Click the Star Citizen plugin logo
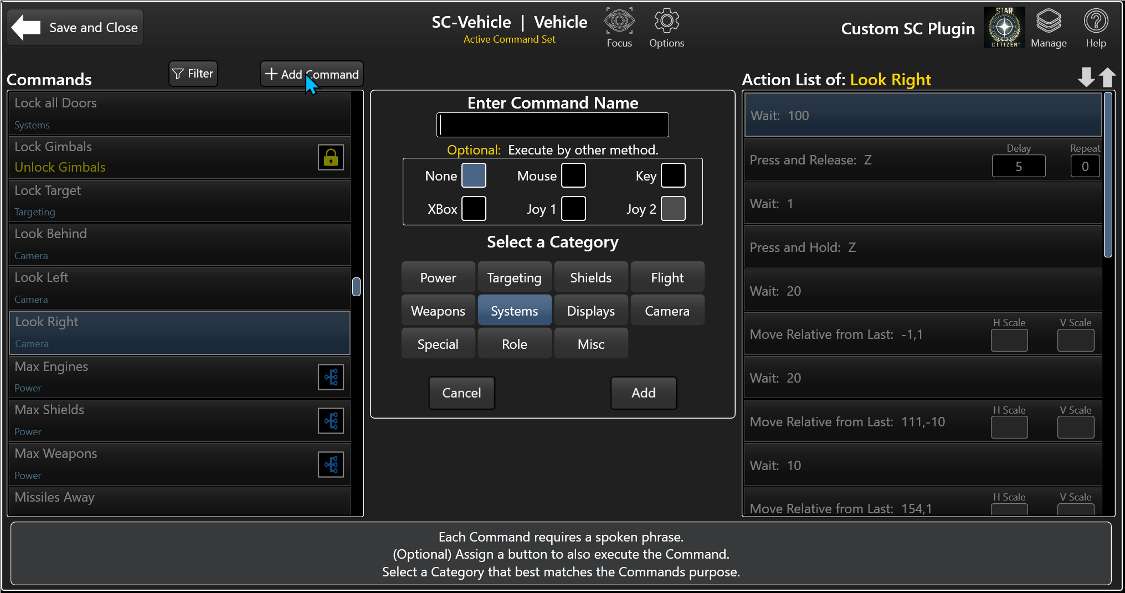This screenshot has width=1125, height=593. click(x=1004, y=28)
